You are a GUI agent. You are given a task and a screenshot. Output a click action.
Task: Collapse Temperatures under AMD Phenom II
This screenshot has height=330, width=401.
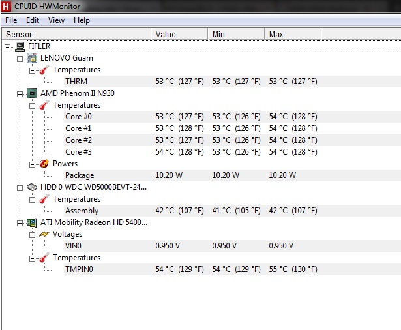tap(32, 106)
